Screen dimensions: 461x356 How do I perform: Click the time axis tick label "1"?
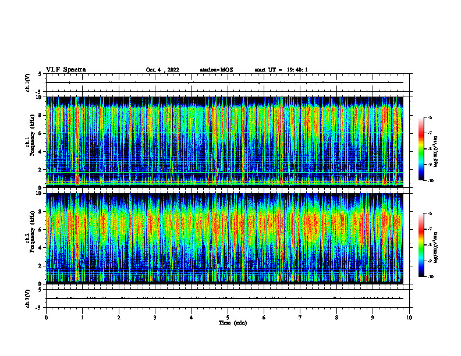tap(82, 318)
